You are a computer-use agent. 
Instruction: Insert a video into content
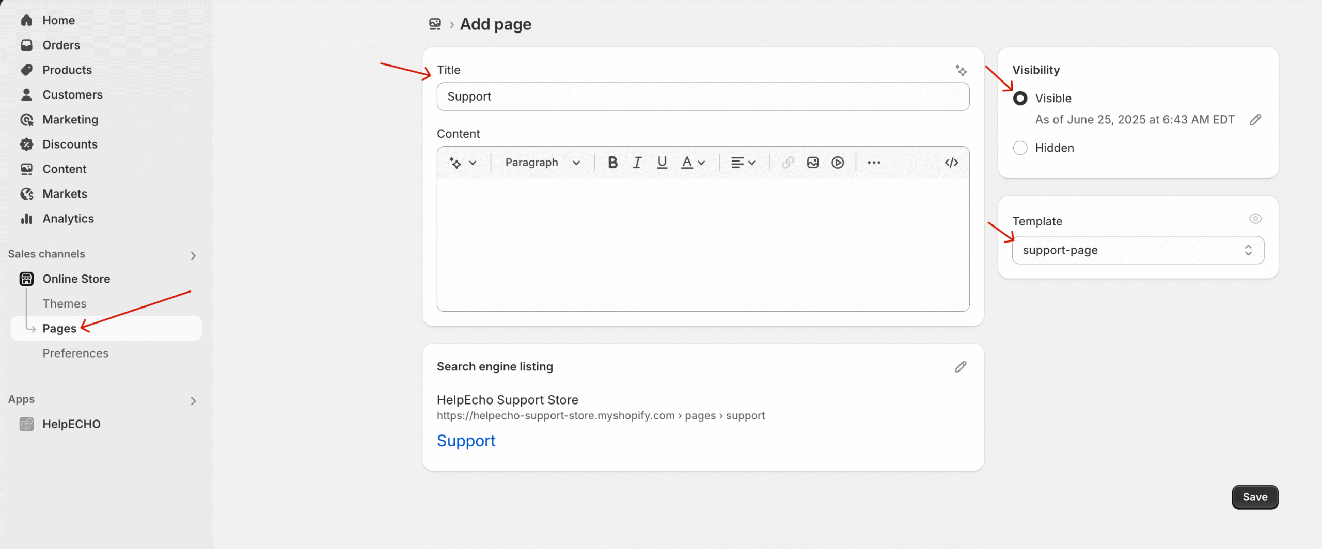pos(838,163)
